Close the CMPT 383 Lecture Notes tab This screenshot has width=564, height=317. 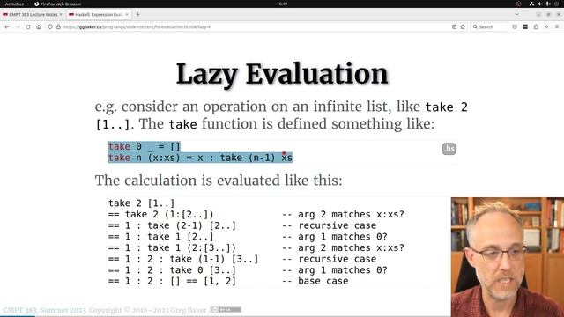click(61, 15)
